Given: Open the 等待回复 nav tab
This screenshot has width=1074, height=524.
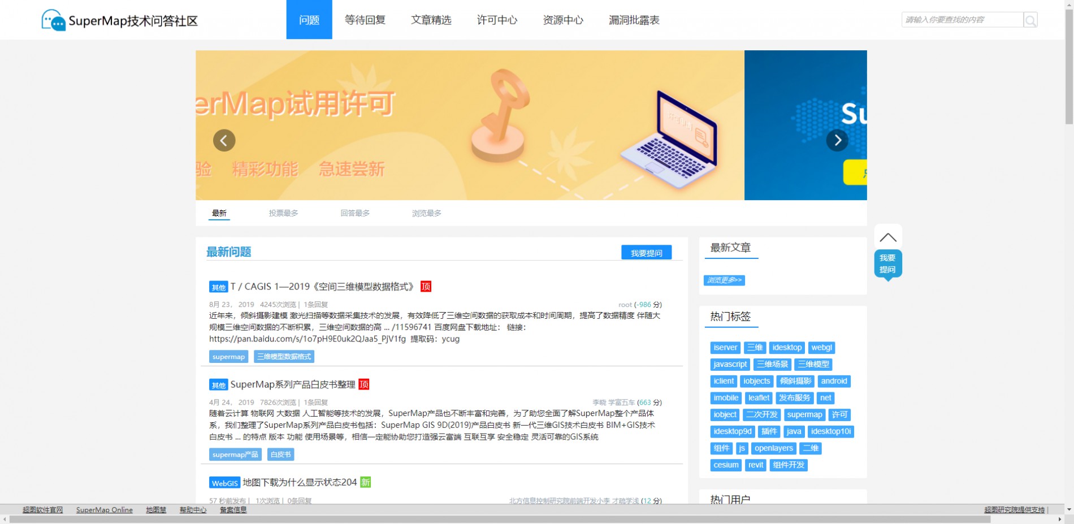Looking at the screenshot, I should pos(365,20).
